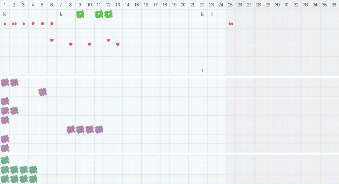Click the heart icon on day 10
The height and width of the screenshot is (184, 339).
coord(89,44)
